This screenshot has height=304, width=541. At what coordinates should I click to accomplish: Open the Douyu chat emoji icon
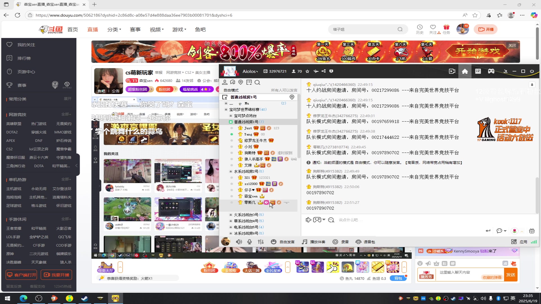(420, 263)
